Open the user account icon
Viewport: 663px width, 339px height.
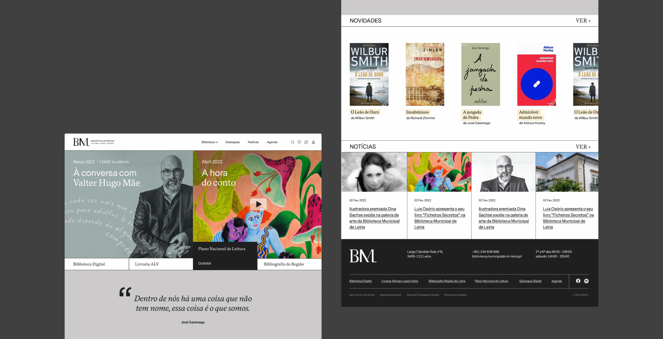click(313, 142)
